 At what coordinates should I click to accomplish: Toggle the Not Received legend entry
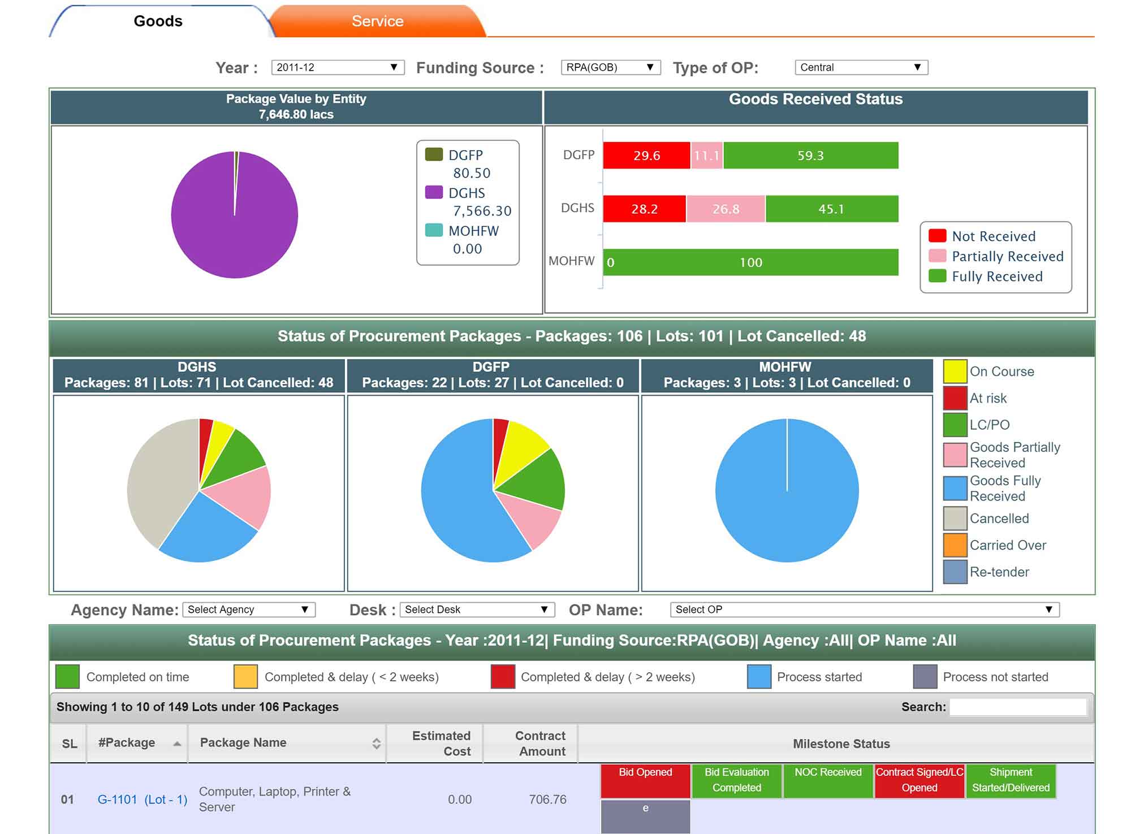(x=993, y=236)
